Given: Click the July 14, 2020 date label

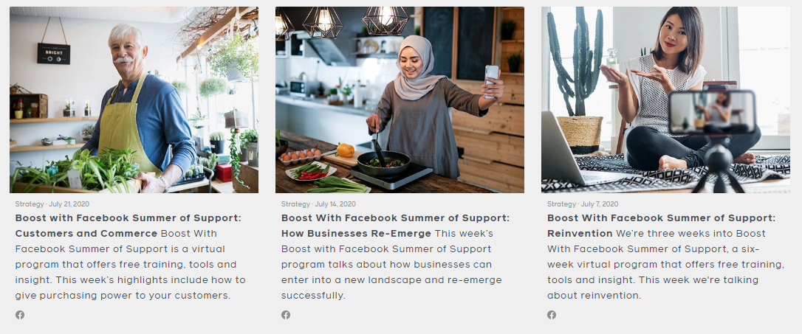Looking at the screenshot, I should click(335, 203).
